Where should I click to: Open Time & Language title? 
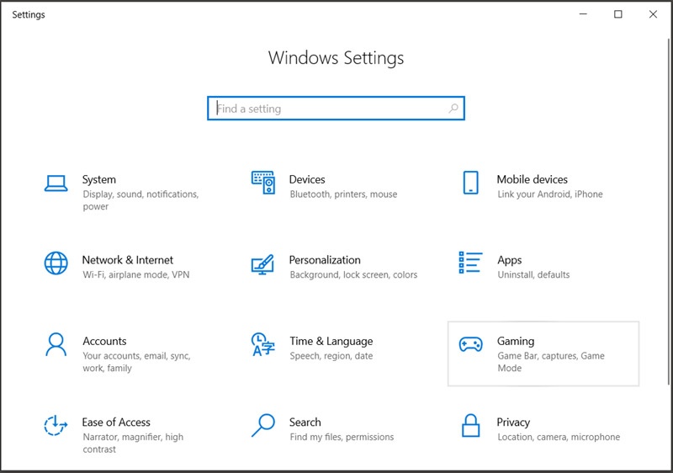[331, 341]
